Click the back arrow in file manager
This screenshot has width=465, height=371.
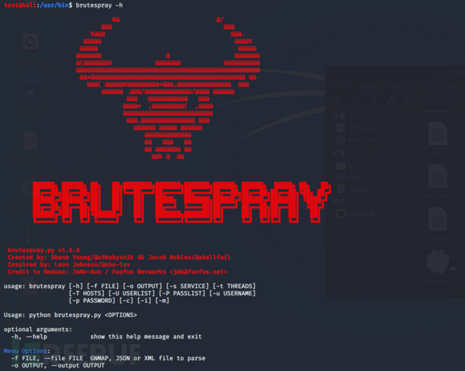pos(340,101)
